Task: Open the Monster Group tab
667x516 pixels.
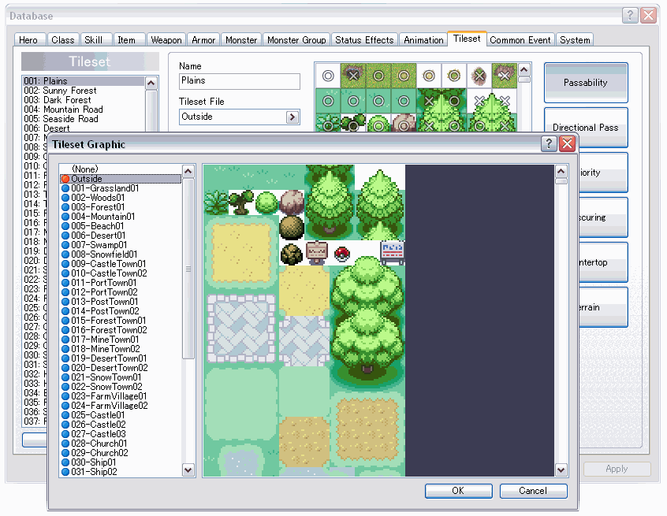Action: click(296, 40)
